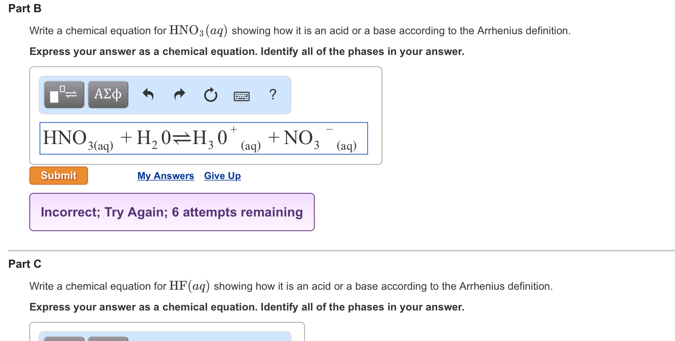
Task: Click the undo arrow icon
Action: tap(148, 94)
